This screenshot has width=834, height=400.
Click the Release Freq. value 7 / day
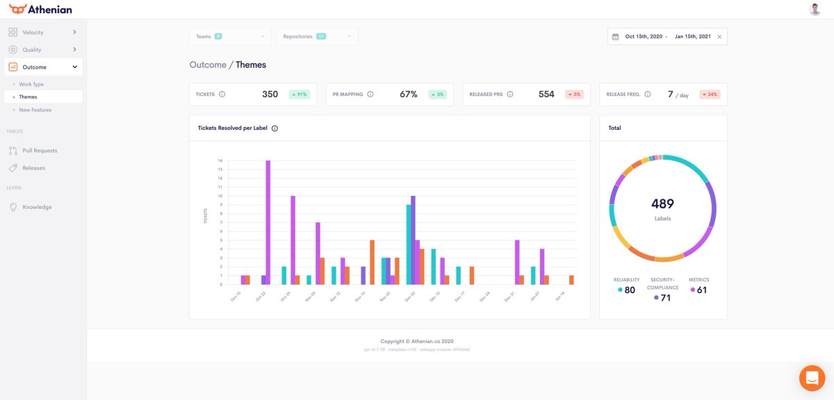(680, 94)
